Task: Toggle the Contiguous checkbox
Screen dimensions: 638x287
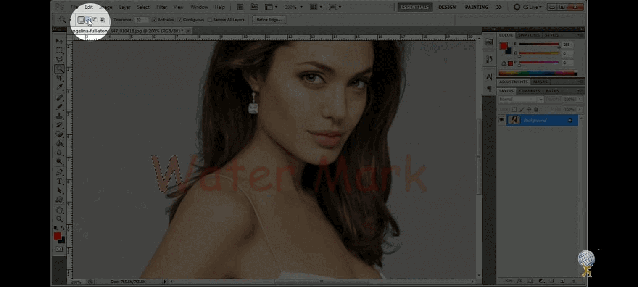Action: click(180, 20)
